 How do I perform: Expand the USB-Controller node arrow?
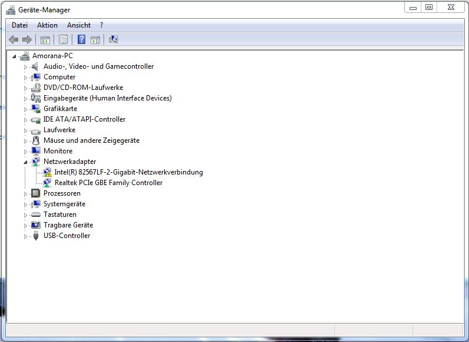[25, 236]
